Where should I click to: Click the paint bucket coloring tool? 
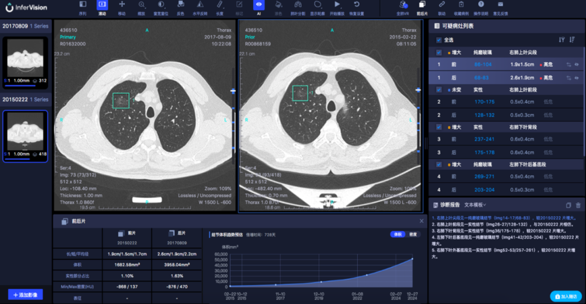(278, 8)
